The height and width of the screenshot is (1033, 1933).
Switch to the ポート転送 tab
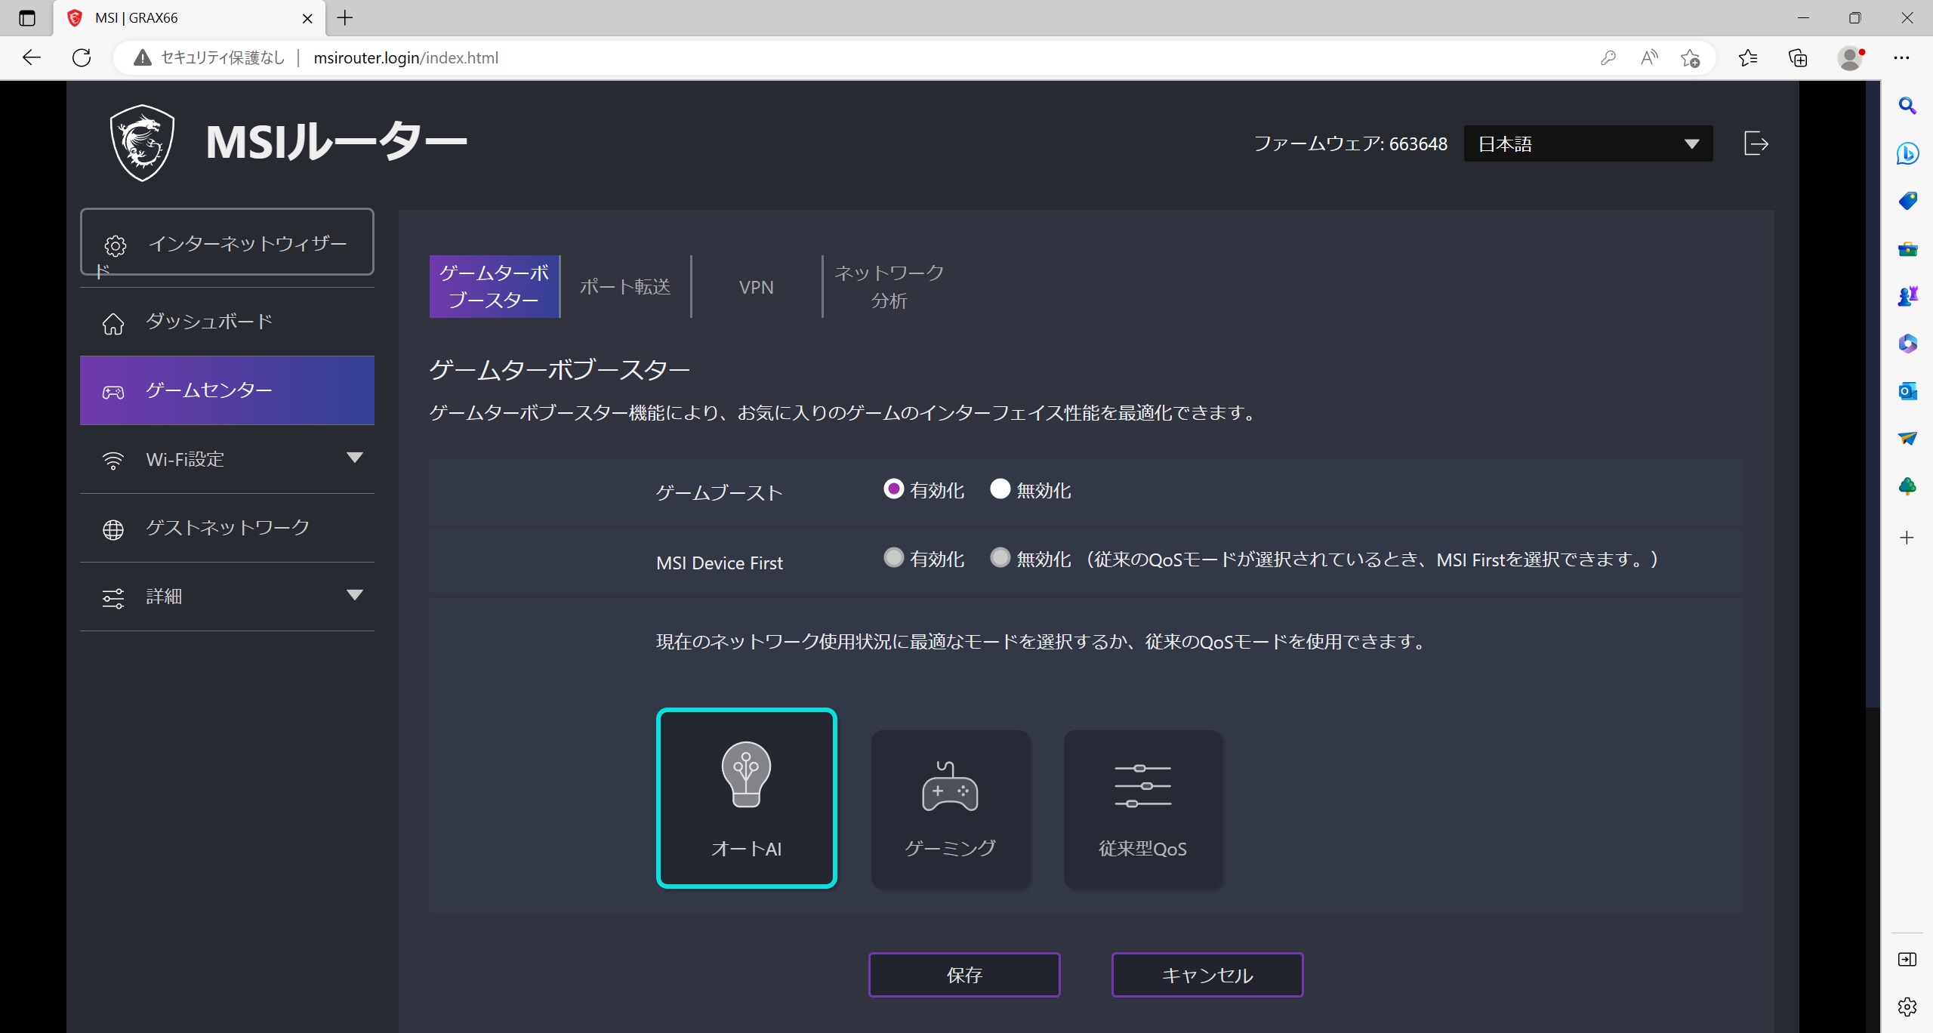coord(625,287)
